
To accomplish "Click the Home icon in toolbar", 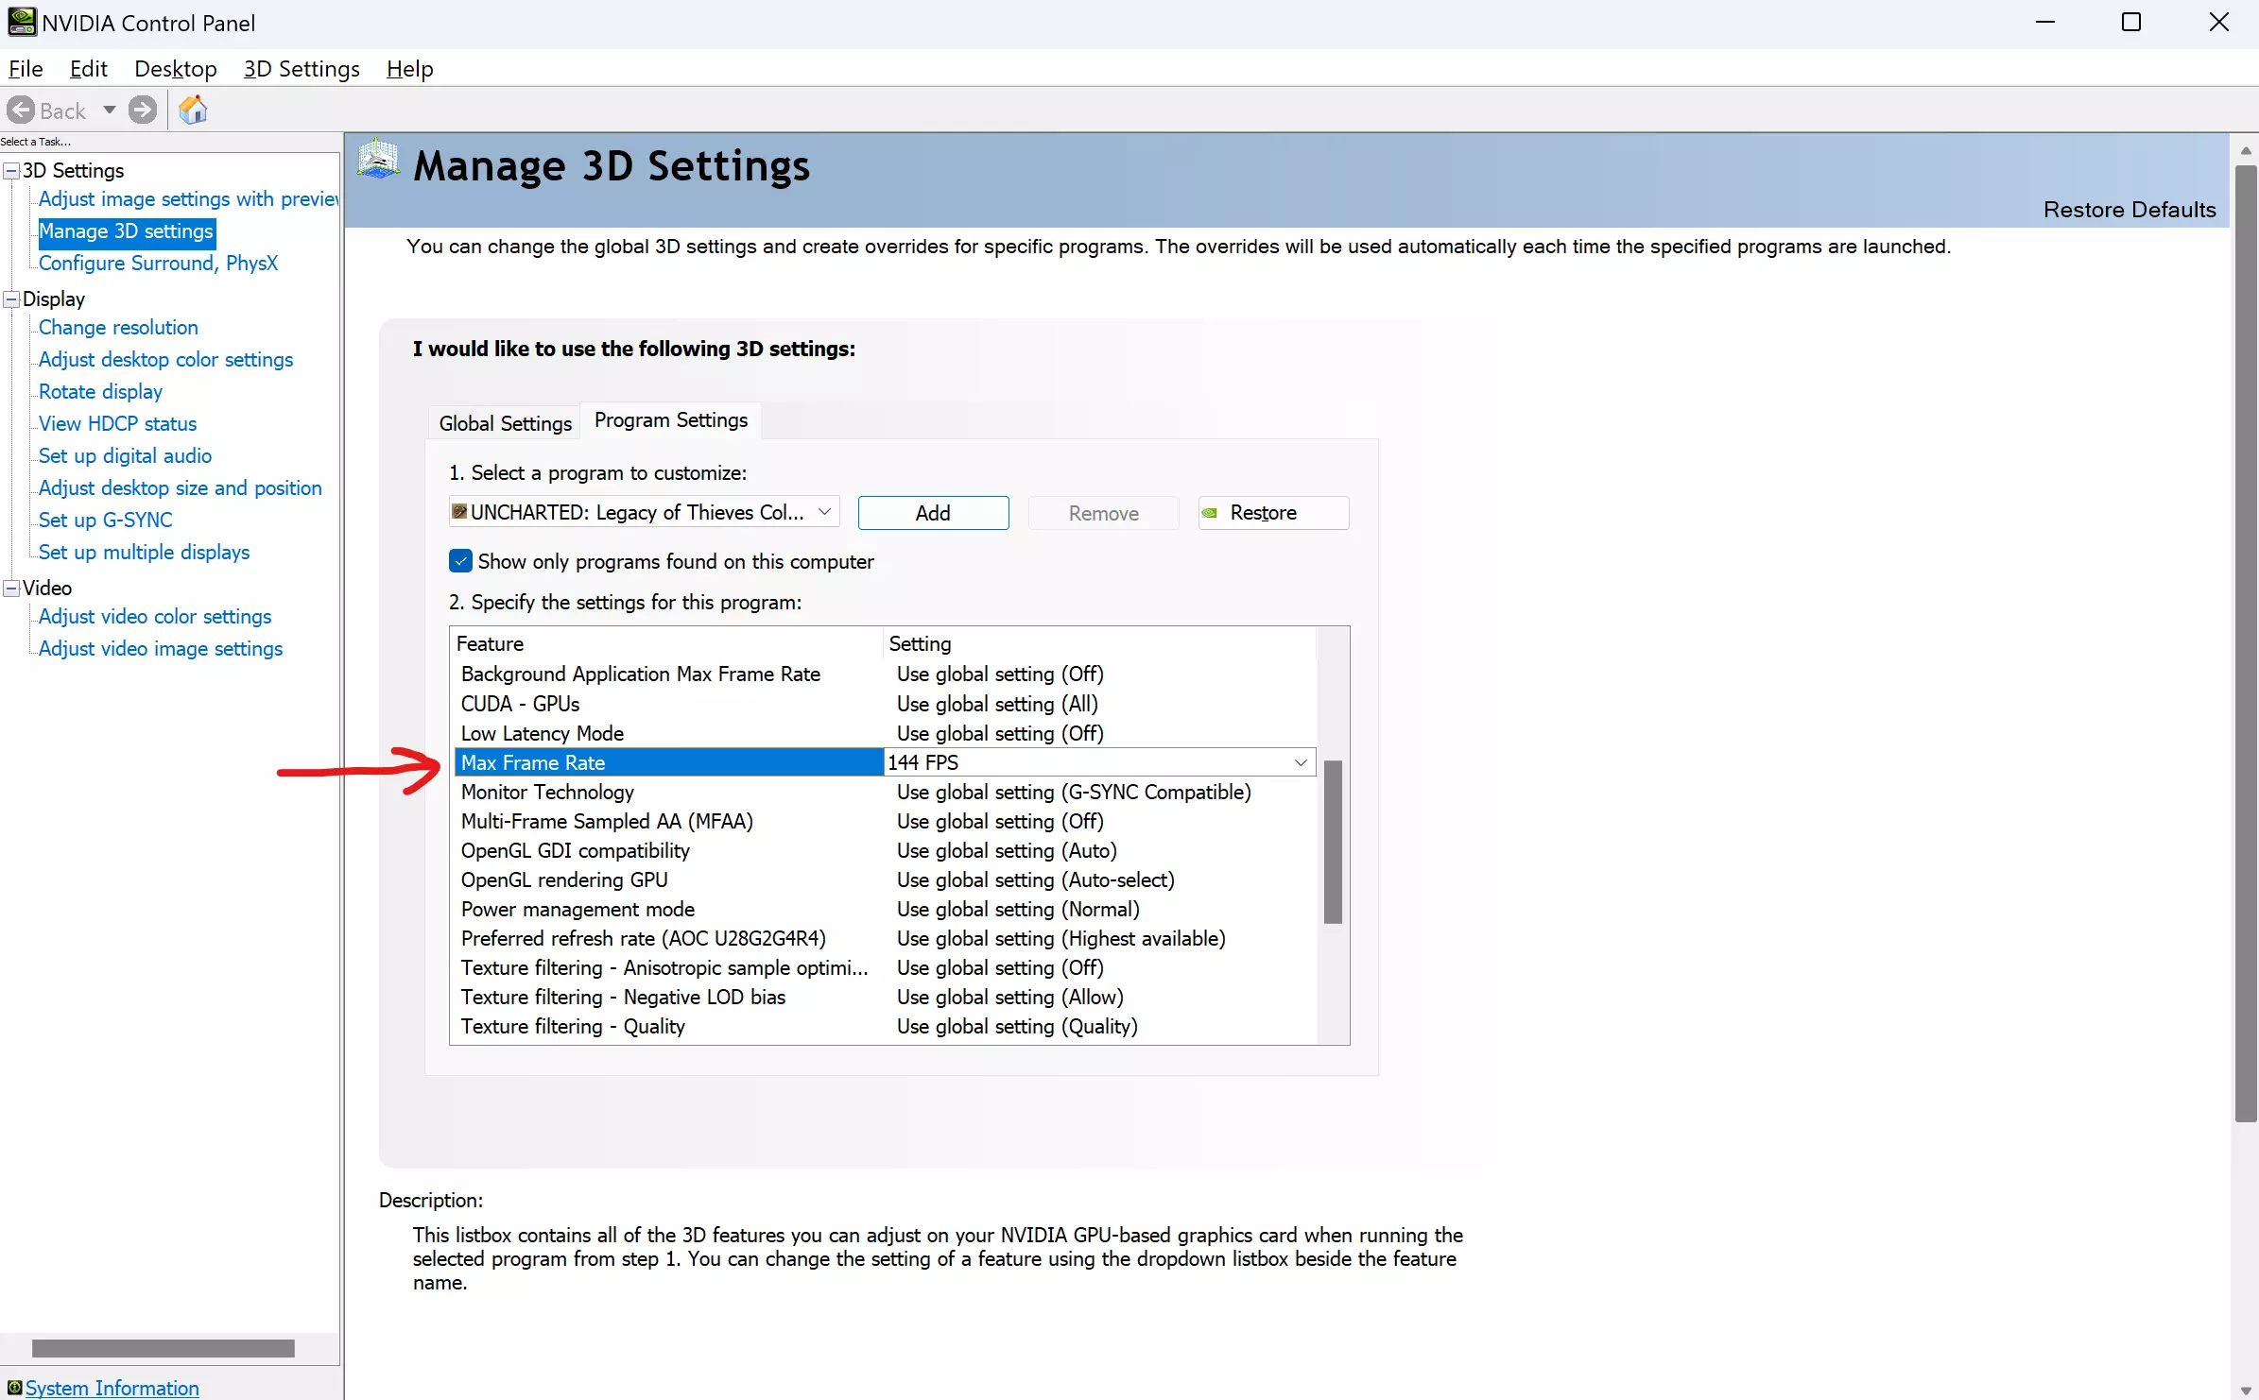I will click(193, 111).
